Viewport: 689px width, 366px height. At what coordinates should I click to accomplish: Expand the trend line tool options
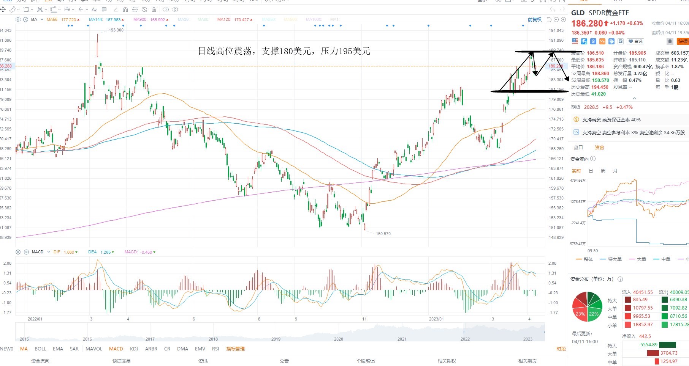[19, 9]
